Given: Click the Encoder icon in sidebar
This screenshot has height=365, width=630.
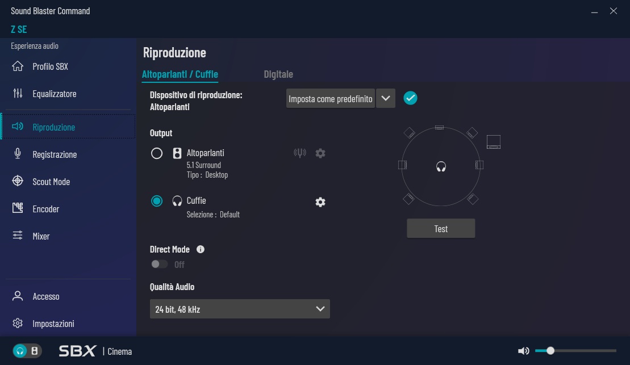Looking at the screenshot, I should tap(18, 208).
